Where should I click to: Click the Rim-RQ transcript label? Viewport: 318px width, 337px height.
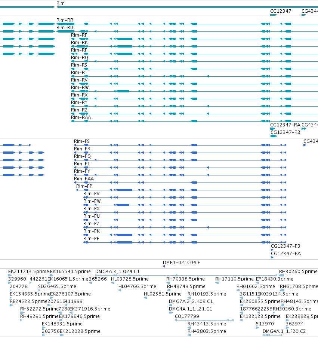pos(80,58)
